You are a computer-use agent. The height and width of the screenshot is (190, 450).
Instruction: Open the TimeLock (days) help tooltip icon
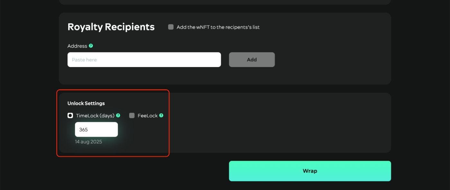[118, 116]
